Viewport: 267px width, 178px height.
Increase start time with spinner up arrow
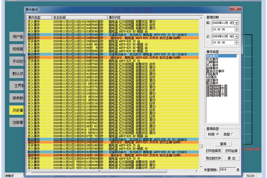pos(236,28)
